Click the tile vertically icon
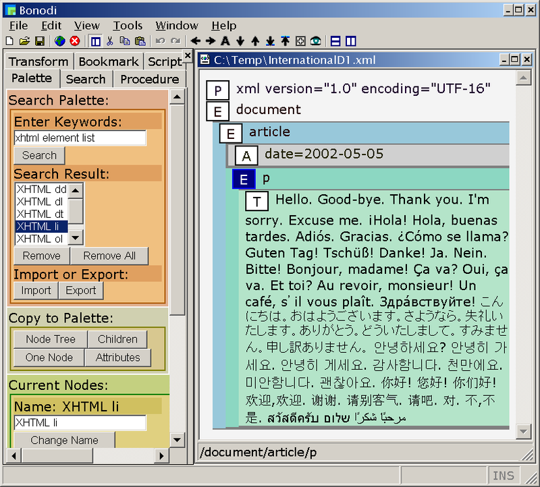 (x=350, y=41)
